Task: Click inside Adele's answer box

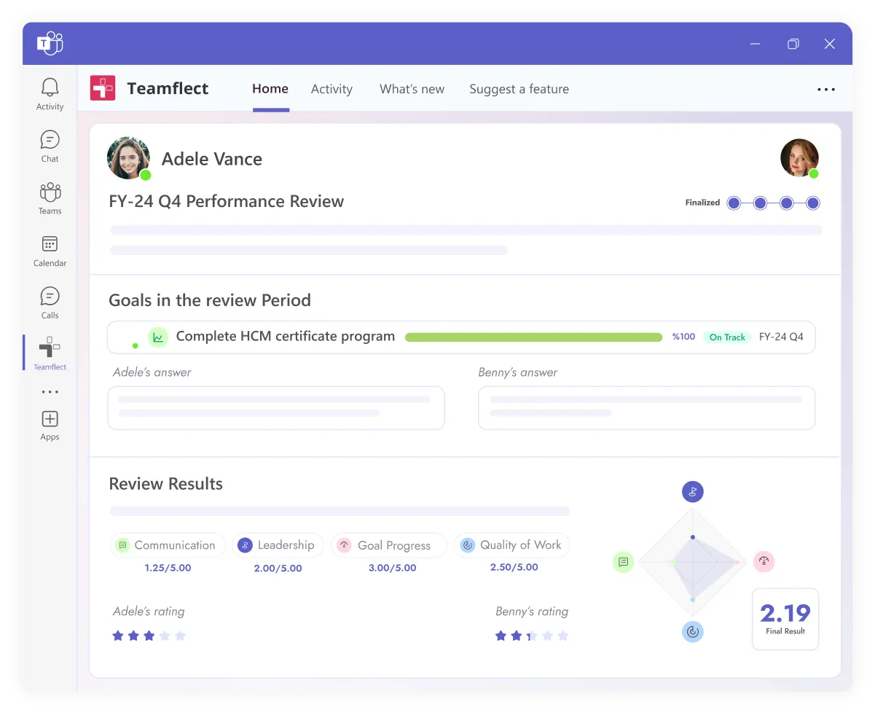Action: pyautogui.click(x=276, y=407)
